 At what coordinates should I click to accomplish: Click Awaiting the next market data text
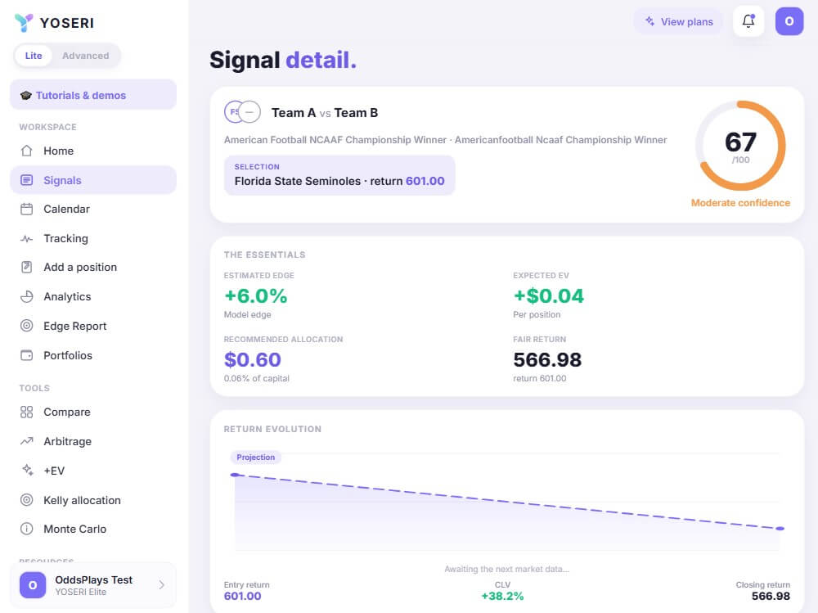[506, 569]
